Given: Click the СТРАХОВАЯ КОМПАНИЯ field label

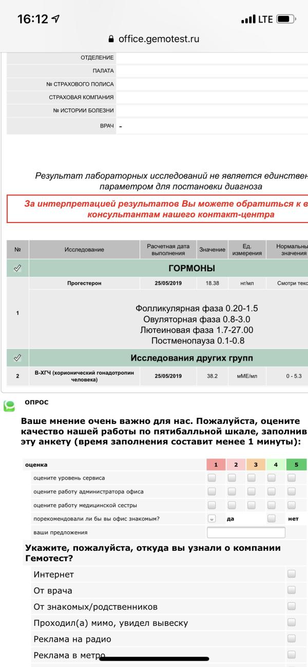Looking at the screenshot, I should pyautogui.click(x=81, y=97).
